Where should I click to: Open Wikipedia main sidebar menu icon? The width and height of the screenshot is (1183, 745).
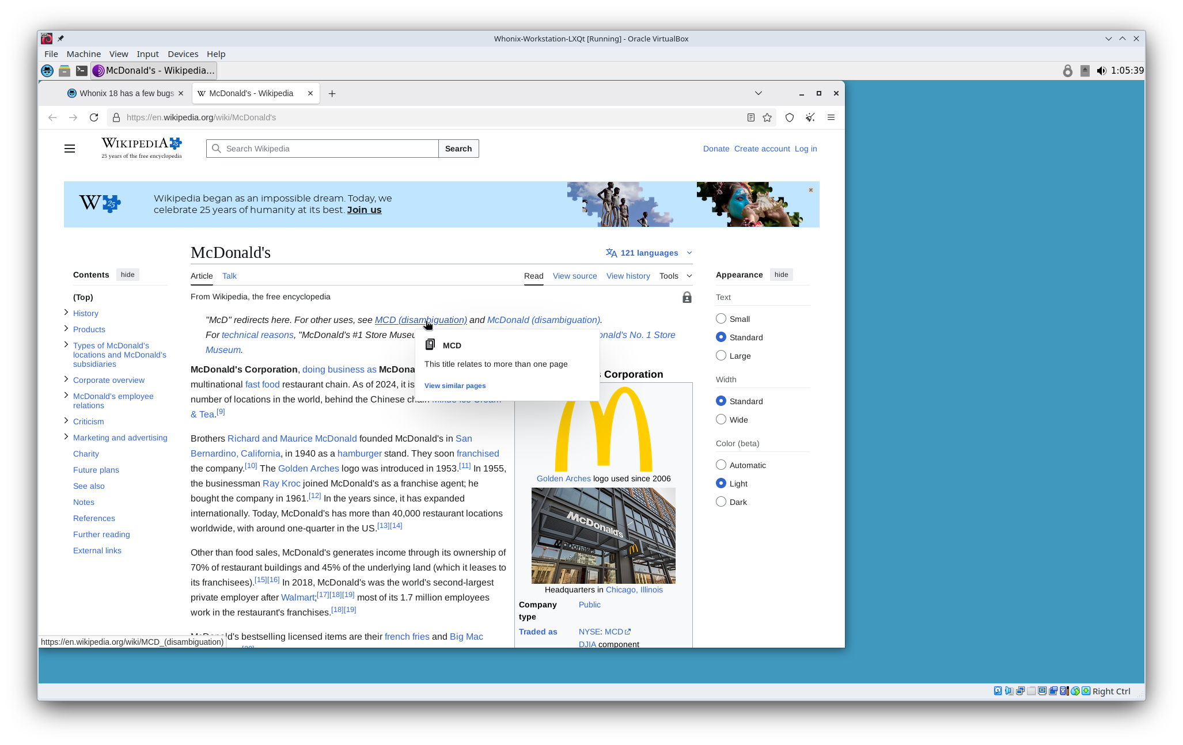coord(70,149)
